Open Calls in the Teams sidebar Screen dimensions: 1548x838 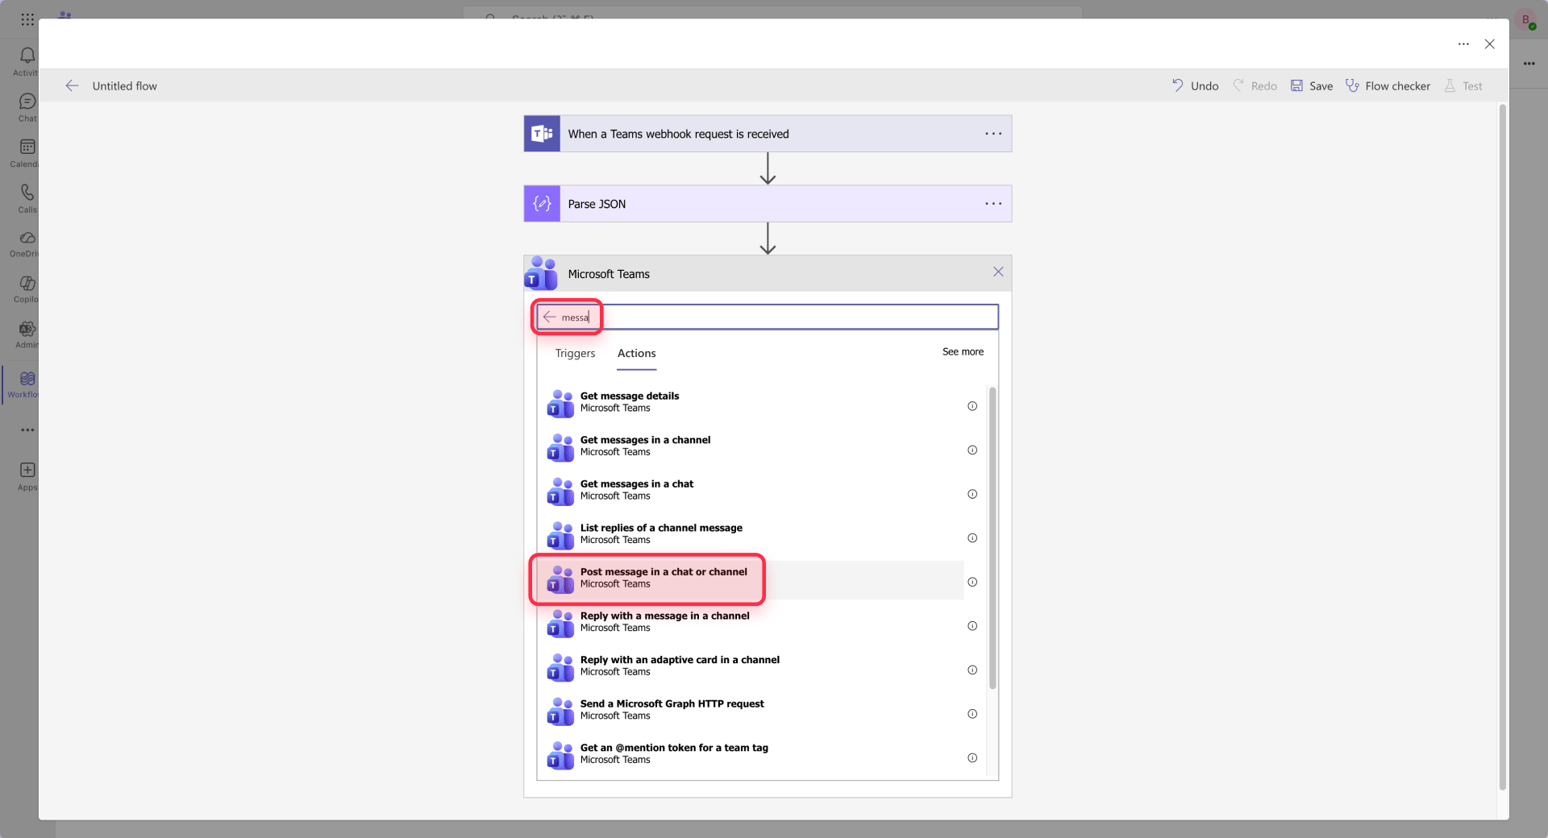pyautogui.click(x=27, y=198)
